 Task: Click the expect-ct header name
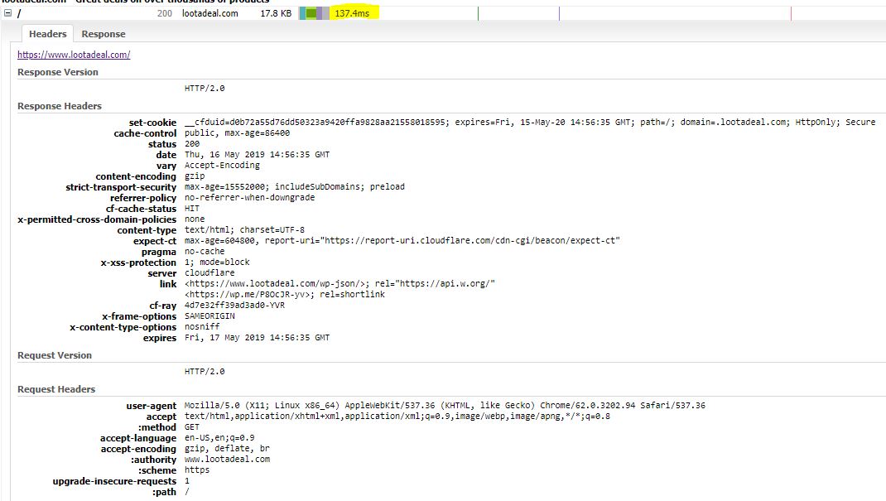(x=155, y=241)
